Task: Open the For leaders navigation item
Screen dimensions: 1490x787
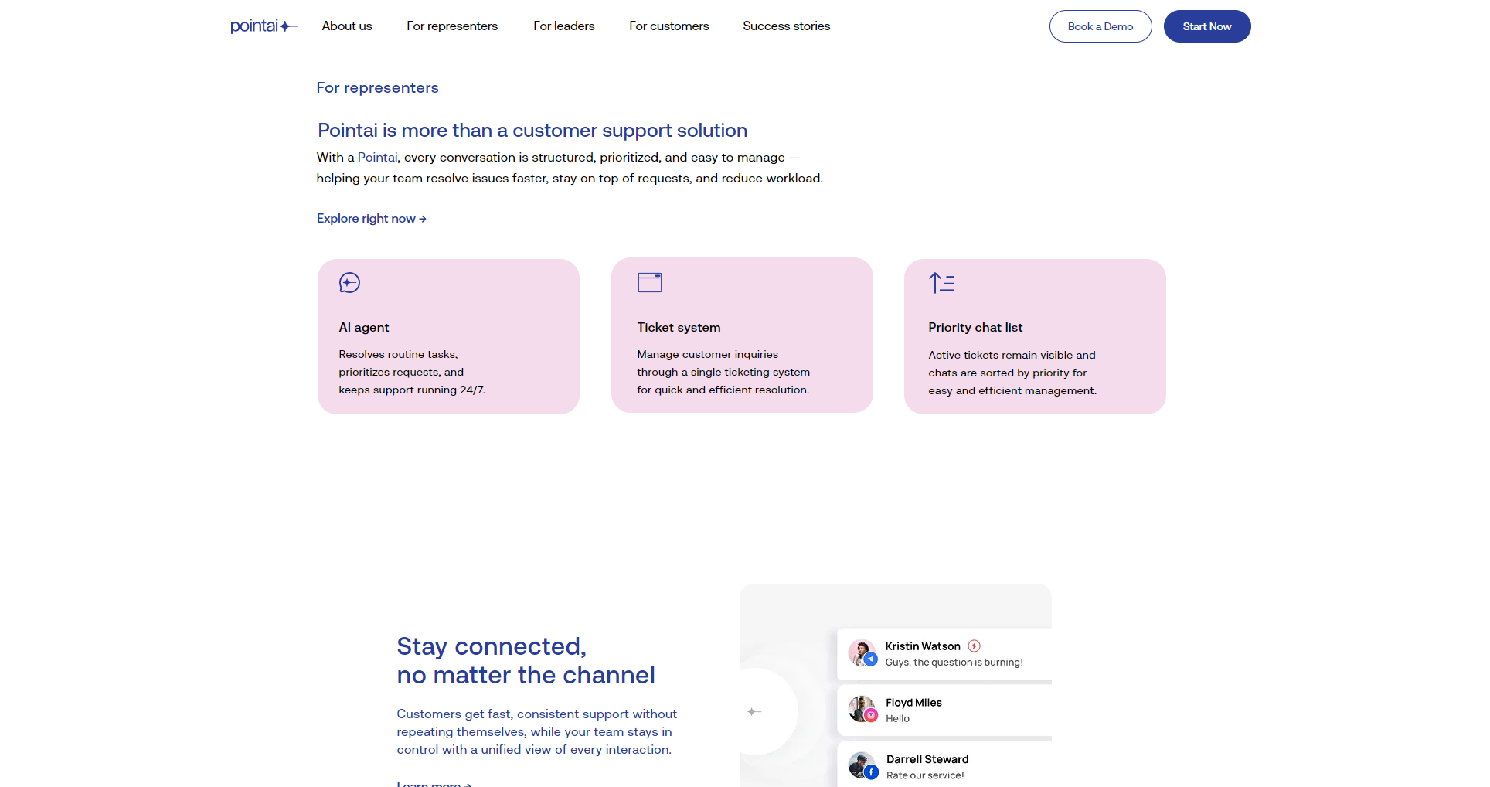Action: pos(563,26)
